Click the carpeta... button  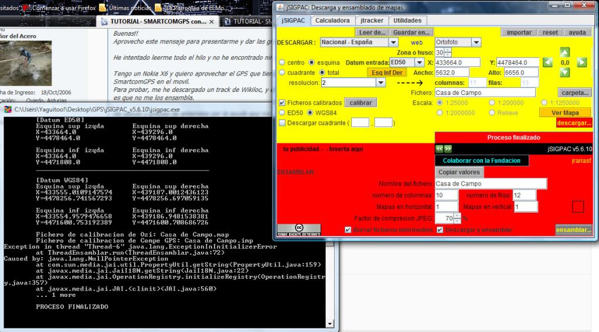click(575, 93)
